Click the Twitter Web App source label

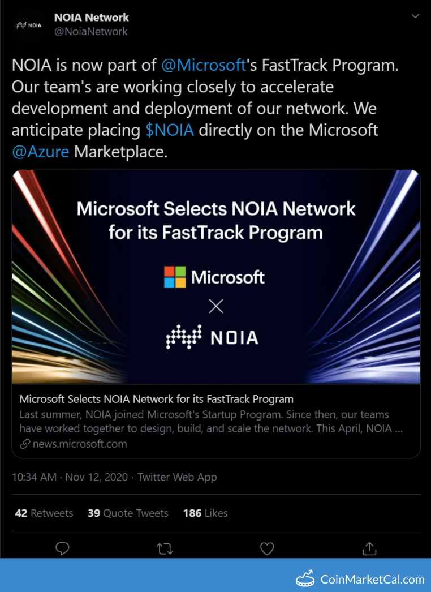point(177,477)
